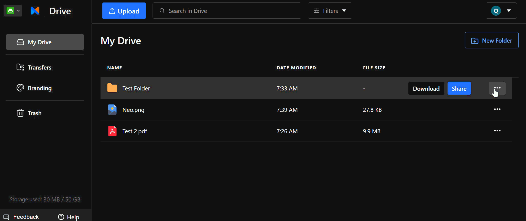Click the Branding palette icon
Image resolution: width=526 pixels, height=221 pixels.
(20, 88)
